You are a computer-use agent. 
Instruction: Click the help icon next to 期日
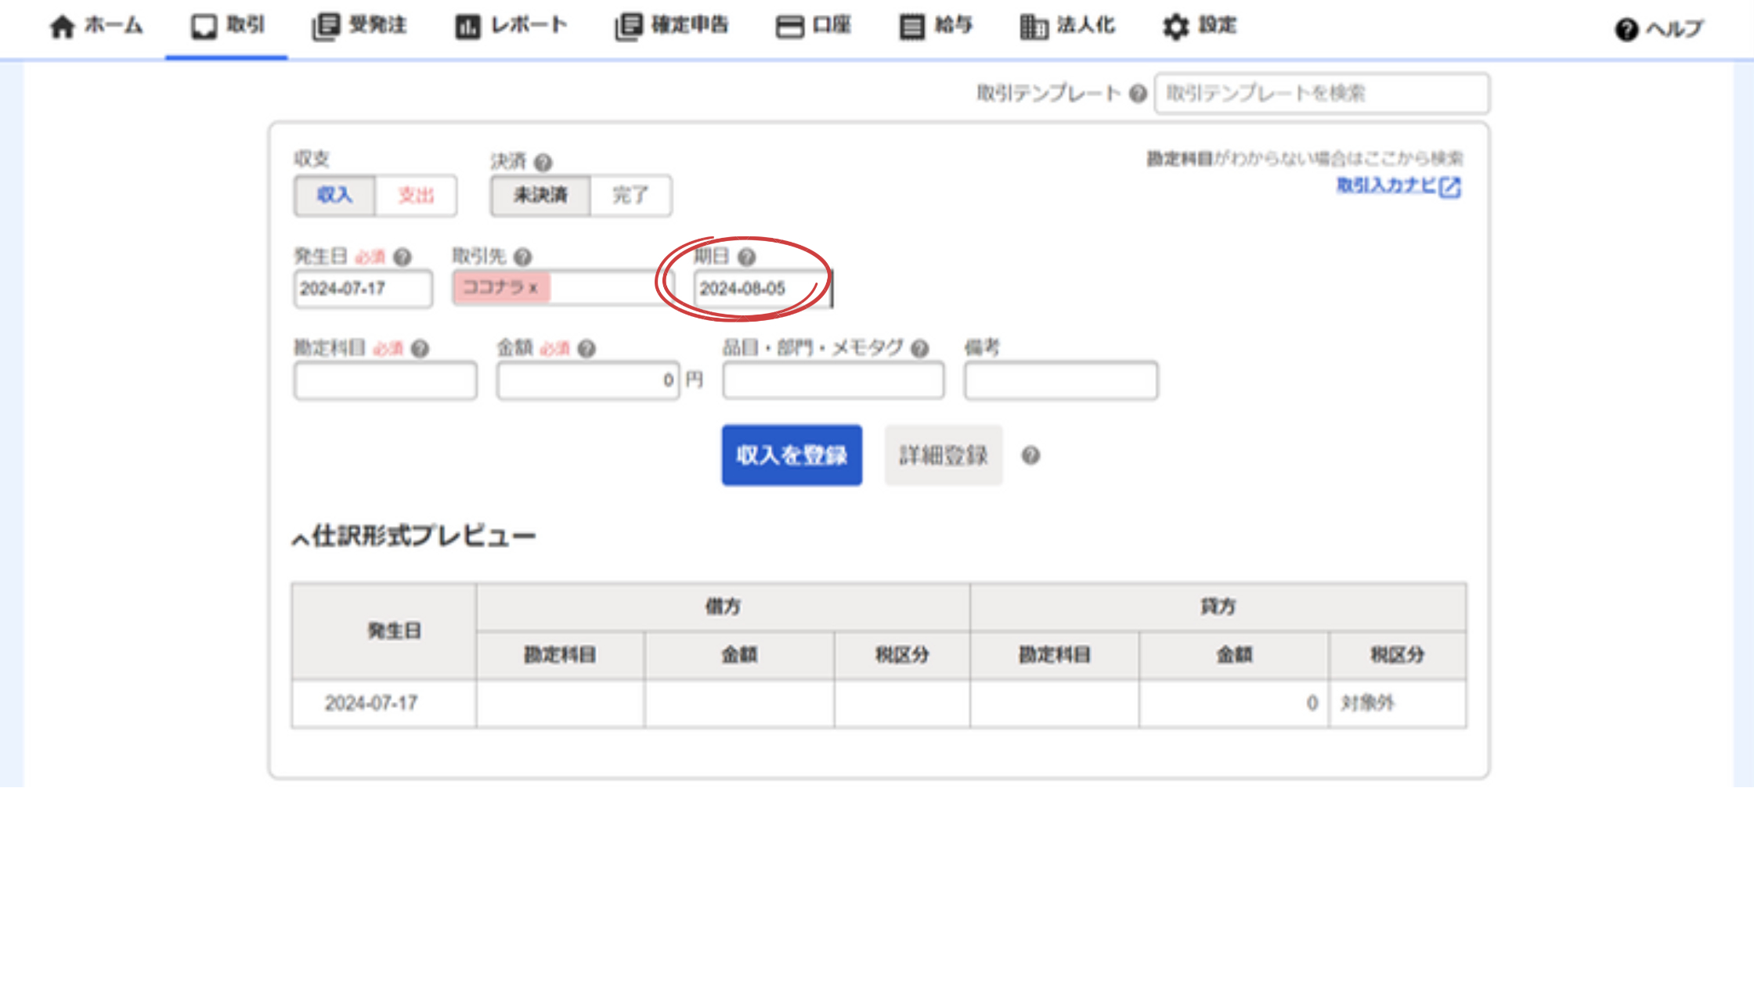tap(746, 257)
